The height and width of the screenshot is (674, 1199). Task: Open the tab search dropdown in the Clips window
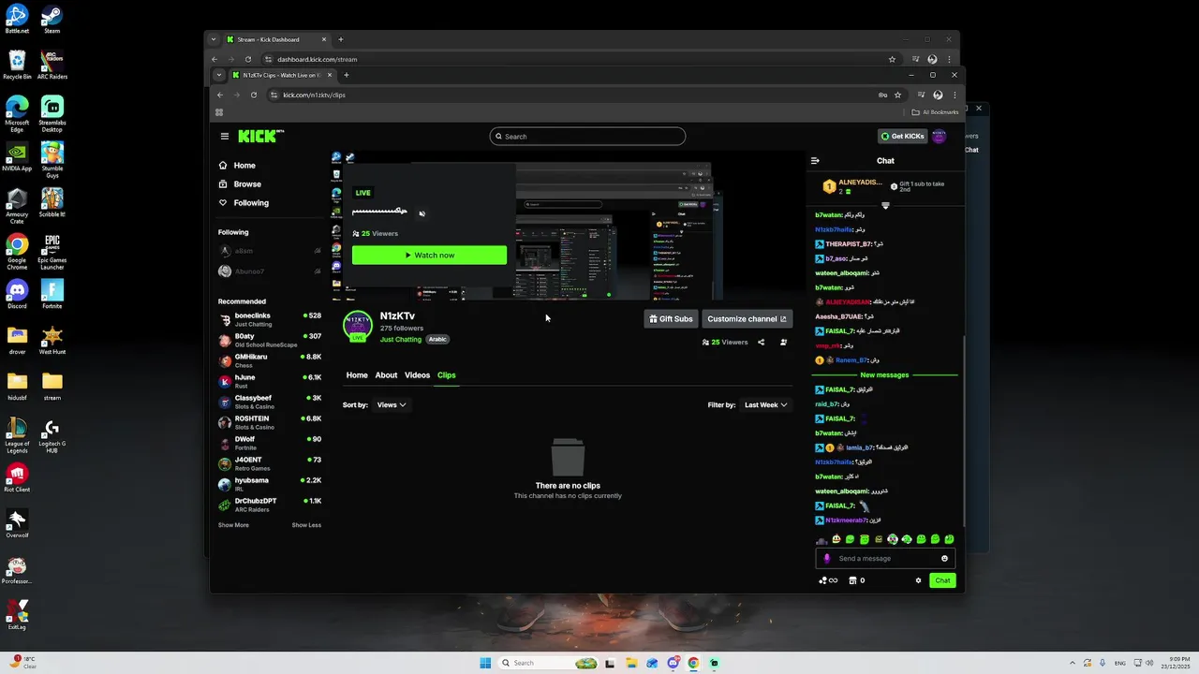[219, 75]
